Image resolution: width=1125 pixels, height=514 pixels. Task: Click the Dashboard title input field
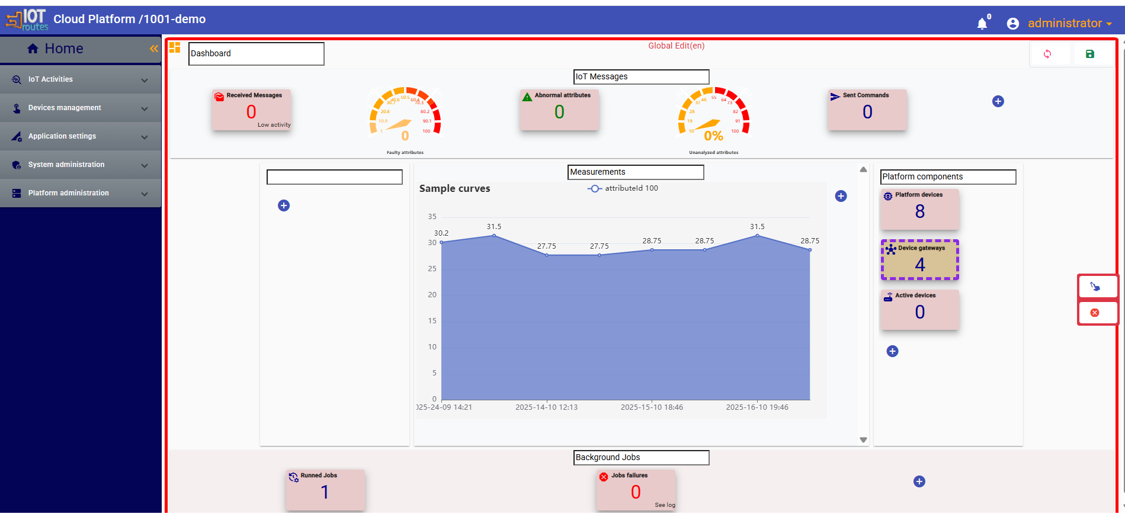[256, 53]
